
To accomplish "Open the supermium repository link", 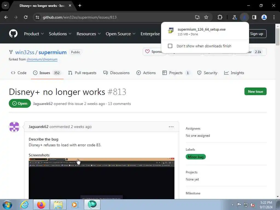I will coord(52,52).
